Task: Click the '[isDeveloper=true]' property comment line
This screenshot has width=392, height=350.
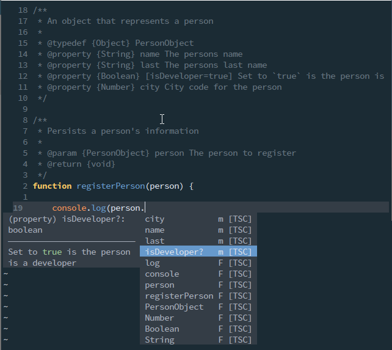Action: click(211, 76)
